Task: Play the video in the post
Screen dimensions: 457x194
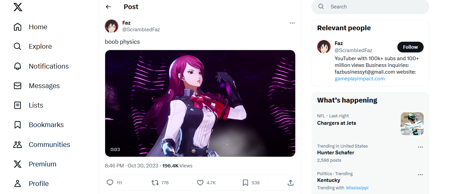Action: click(200, 103)
